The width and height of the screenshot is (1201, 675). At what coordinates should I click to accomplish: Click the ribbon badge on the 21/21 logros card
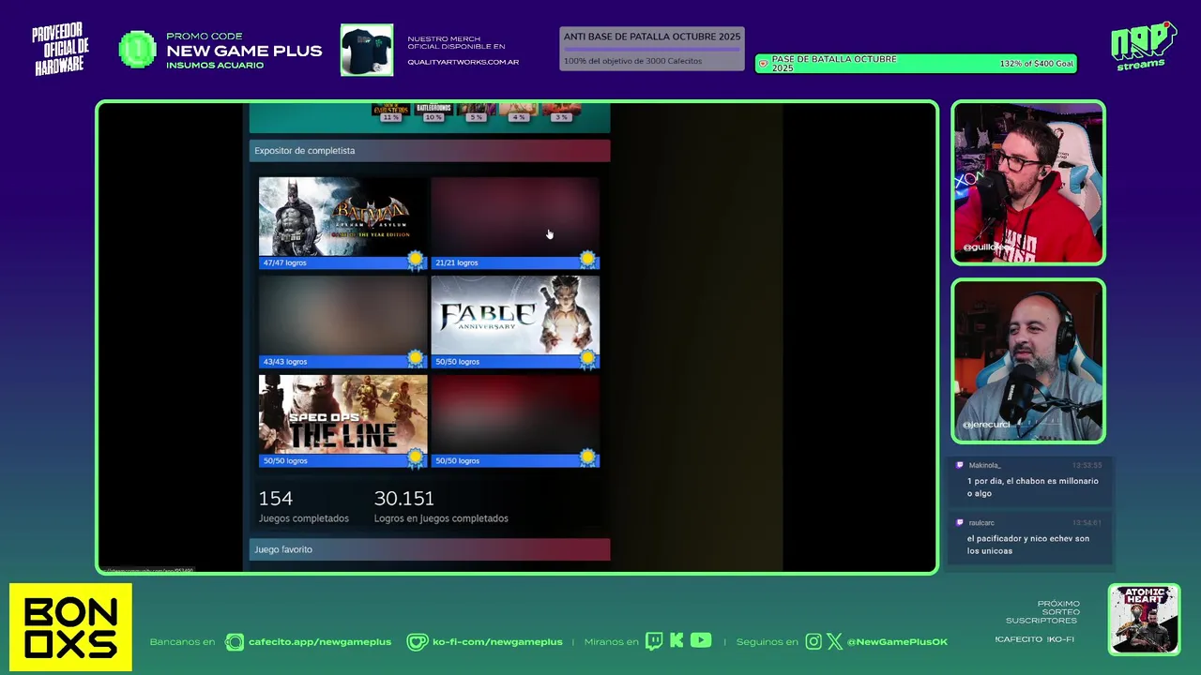(x=587, y=260)
